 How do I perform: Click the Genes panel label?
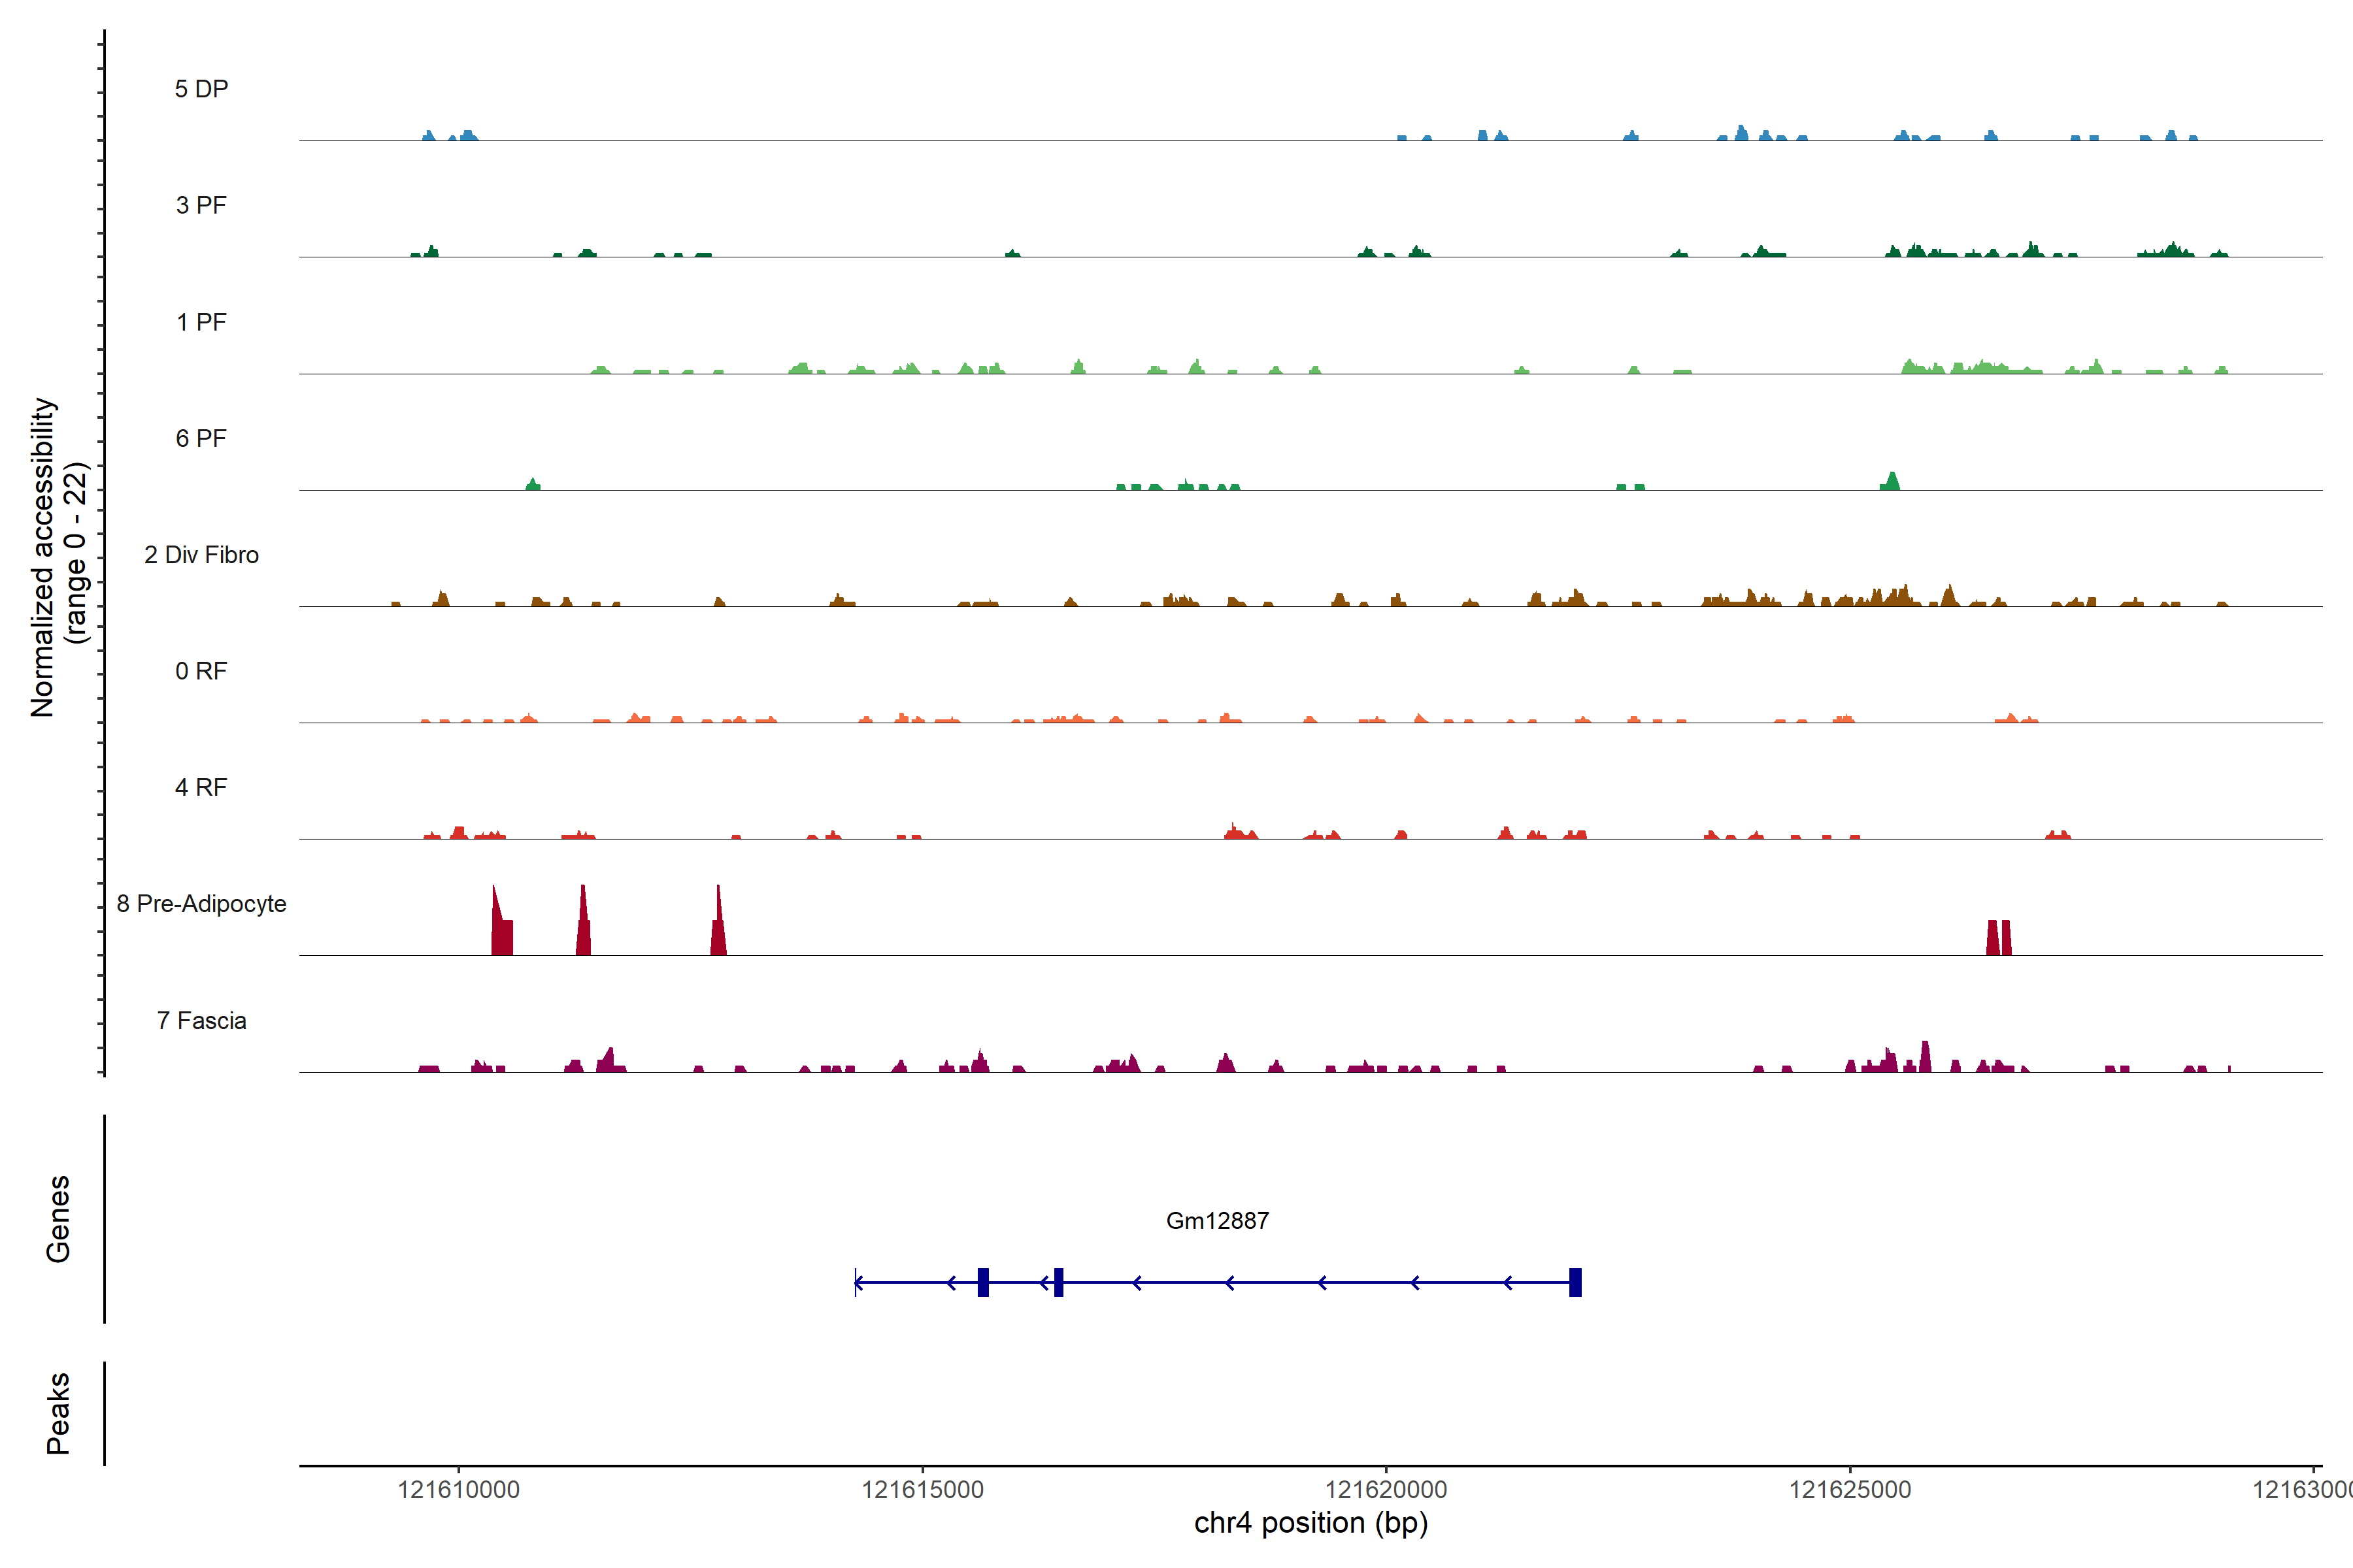click(58, 1219)
